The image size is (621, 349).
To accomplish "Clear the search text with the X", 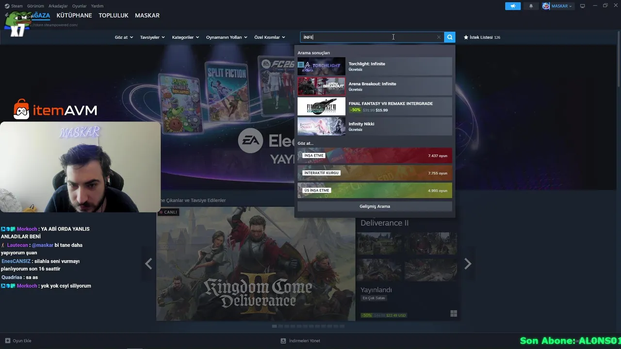I will 439,37.
